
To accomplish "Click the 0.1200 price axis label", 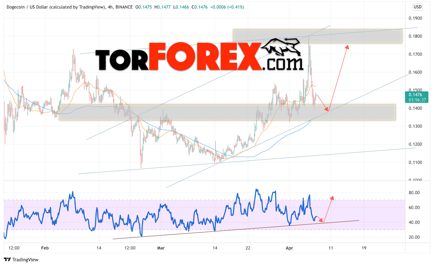I will click(x=415, y=144).
